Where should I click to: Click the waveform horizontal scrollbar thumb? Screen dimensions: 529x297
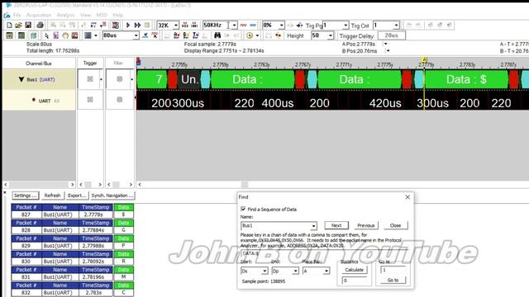tap(245, 185)
